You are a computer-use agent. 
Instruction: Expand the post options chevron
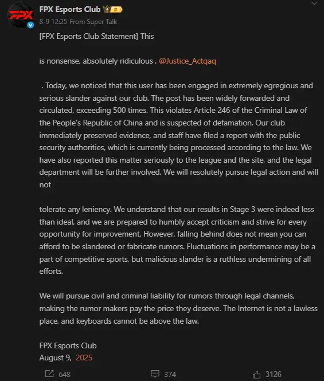pyautogui.click(x=314, y=3)
